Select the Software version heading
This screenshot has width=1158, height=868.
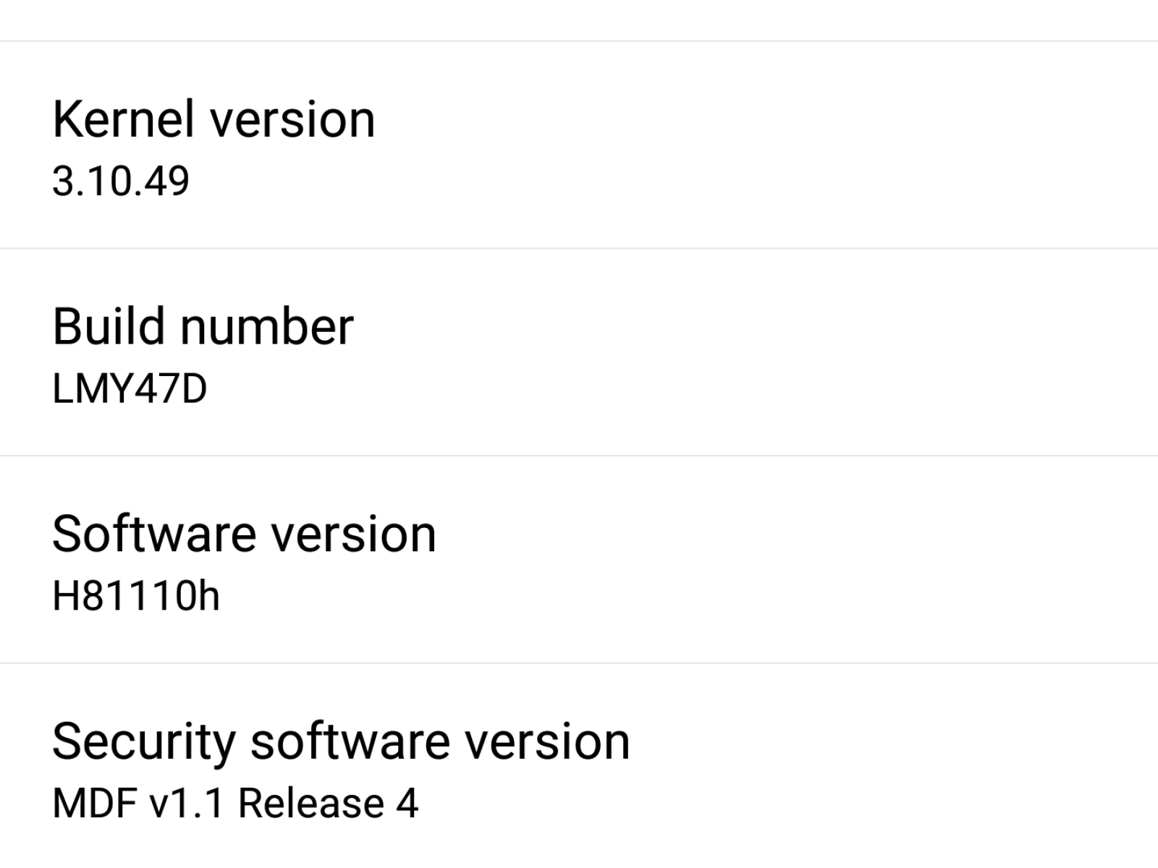point(244,535)
